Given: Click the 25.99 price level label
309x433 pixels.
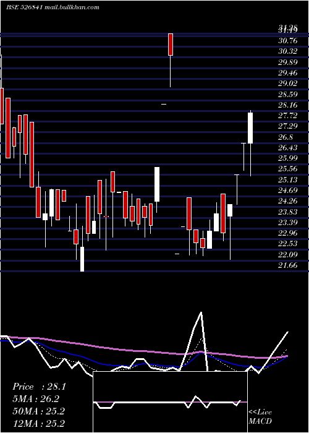Looking at the screenshot, I should (288, 158).
